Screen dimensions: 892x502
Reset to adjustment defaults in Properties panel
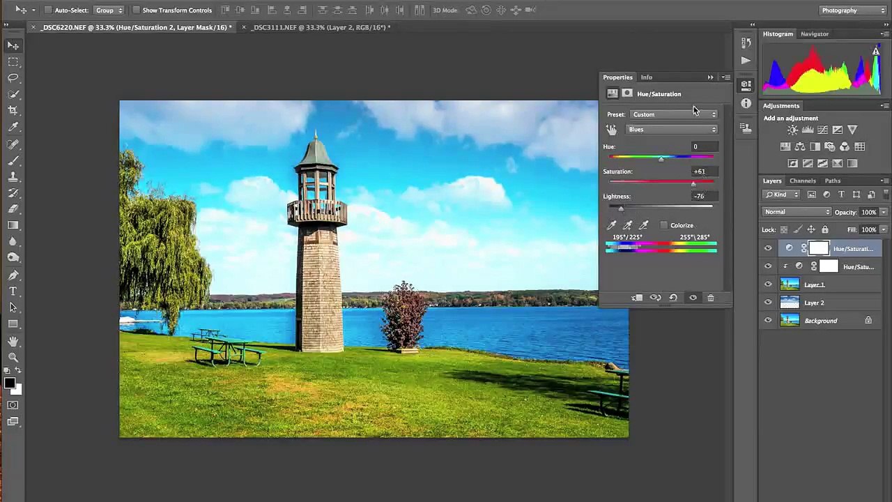click(x=673, y=298)
